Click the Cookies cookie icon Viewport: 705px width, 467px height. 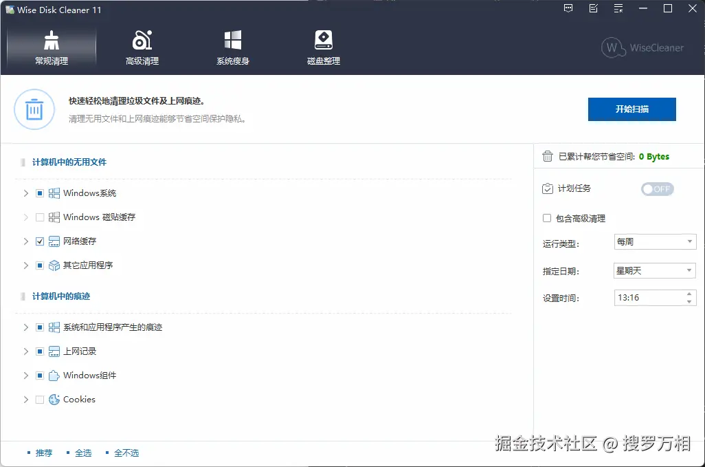coord(54,400)
